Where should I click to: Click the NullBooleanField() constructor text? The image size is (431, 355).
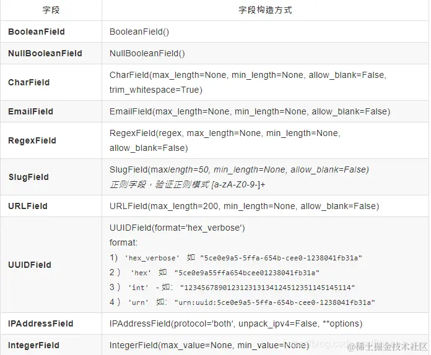[x=147, y=53]
